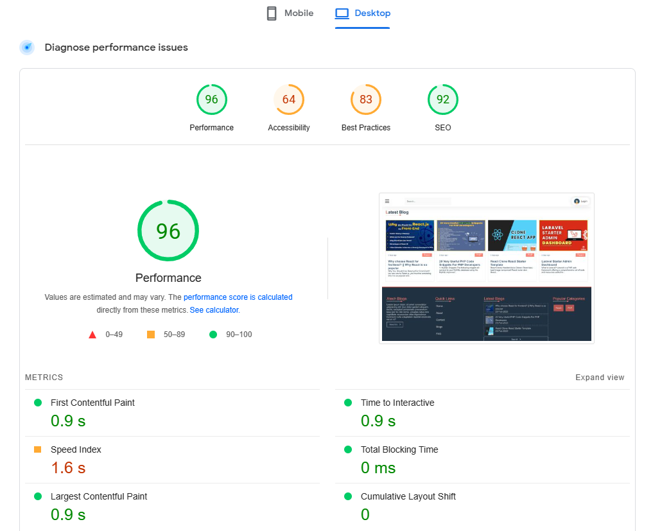Click the page screenshot thumbnail
Screen dimensions: 653x531
click(x=487, y=268)
